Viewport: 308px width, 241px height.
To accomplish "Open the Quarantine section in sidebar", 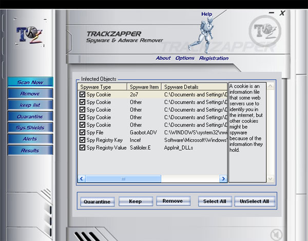I will 30,116.
